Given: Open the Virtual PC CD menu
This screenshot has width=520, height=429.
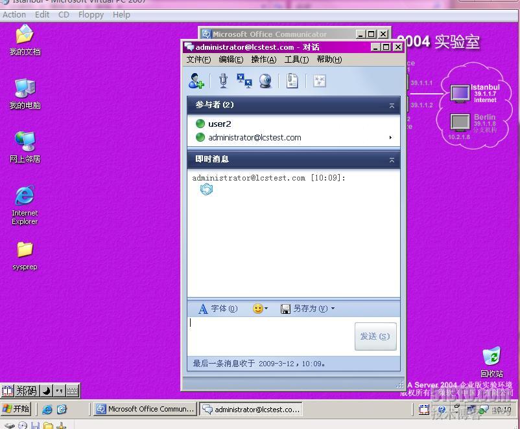Looking at the screenshot, I should click(64, 15).
